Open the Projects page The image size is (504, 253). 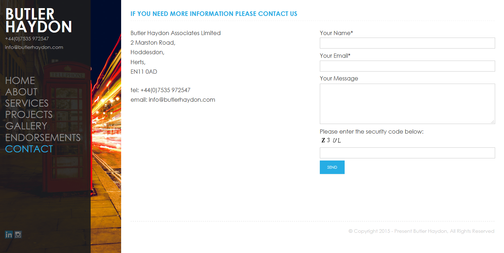tap(29, 114)
